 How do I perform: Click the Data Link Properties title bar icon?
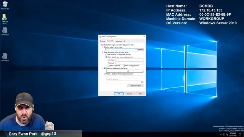(100, 37)
